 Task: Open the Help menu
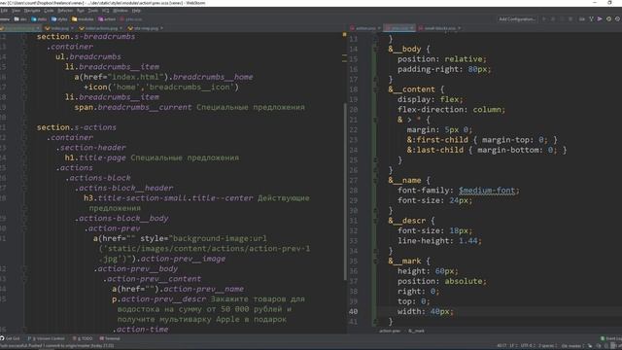click(x=136, y=11)
